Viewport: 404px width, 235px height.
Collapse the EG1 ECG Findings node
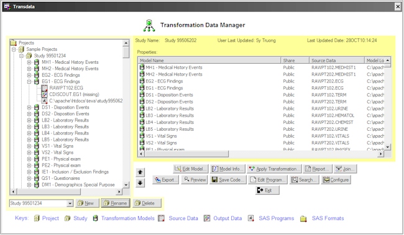click(29, 81)
